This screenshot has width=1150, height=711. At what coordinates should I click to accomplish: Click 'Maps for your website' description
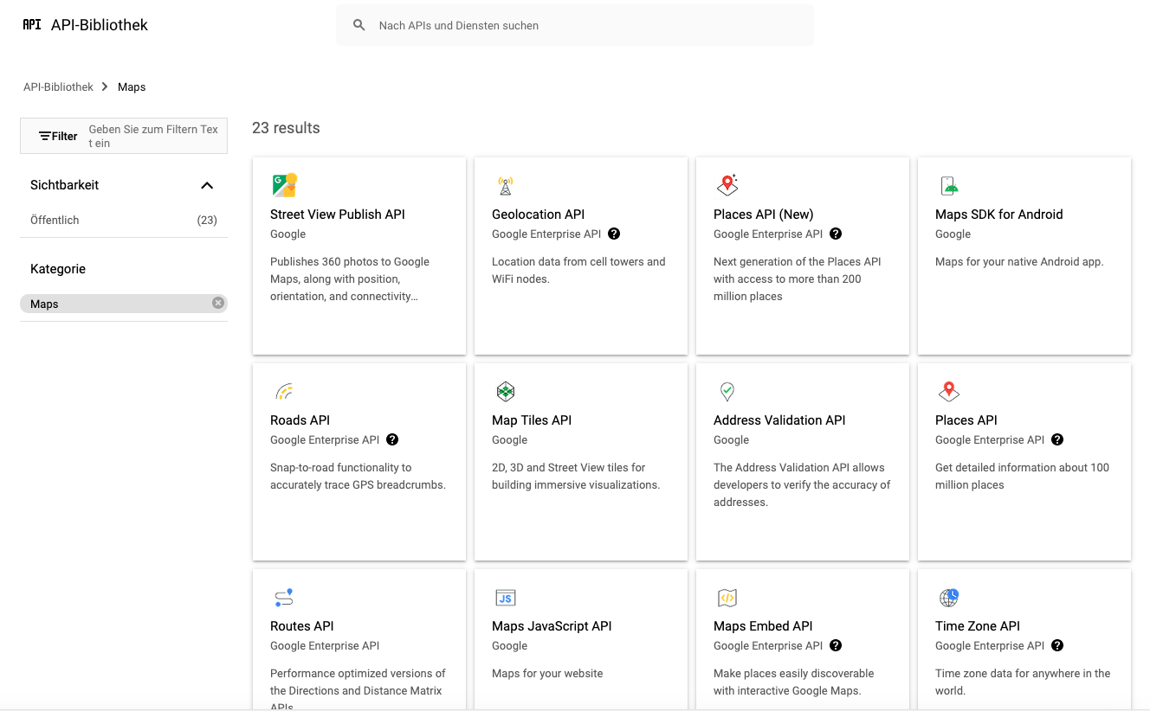tap(547, 673)
